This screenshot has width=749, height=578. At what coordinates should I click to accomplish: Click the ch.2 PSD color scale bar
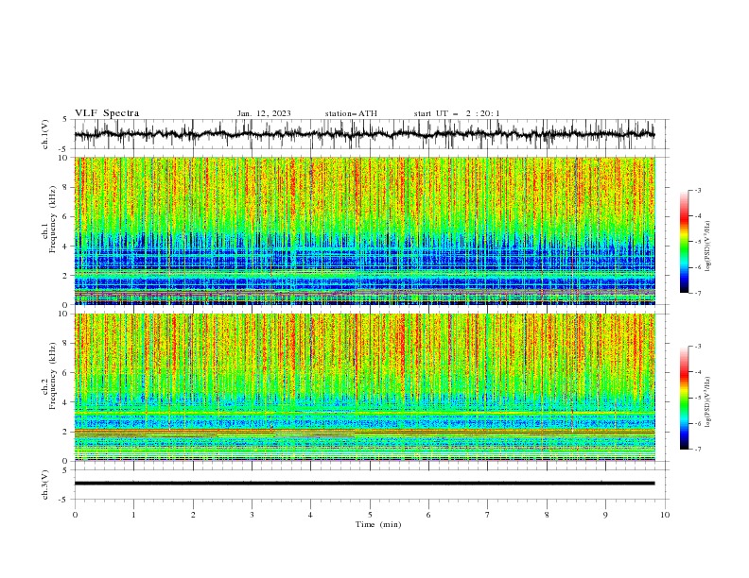pos(684,398)
